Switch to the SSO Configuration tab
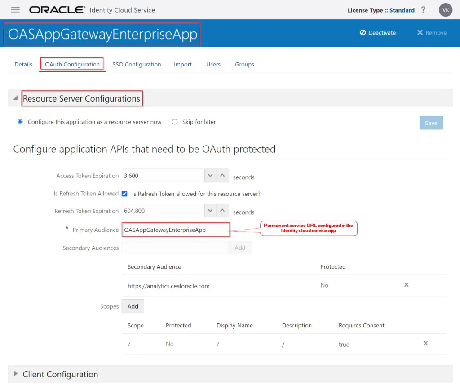Viewport: 460px width, 385px height. click(x=137, y=64)
